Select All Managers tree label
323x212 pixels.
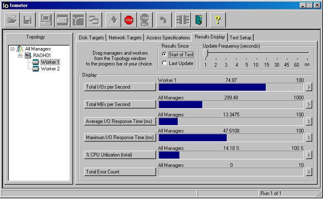pos(38,49)
